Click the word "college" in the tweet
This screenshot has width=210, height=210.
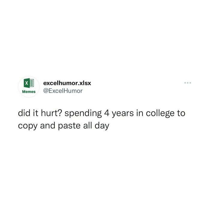[x=160, y=114]
